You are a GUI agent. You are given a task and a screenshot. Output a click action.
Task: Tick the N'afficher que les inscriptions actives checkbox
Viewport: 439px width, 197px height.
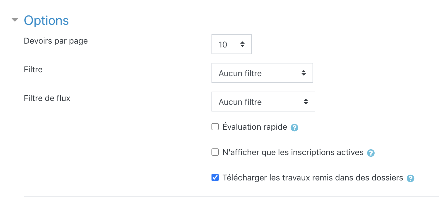[x=215, y=152]
